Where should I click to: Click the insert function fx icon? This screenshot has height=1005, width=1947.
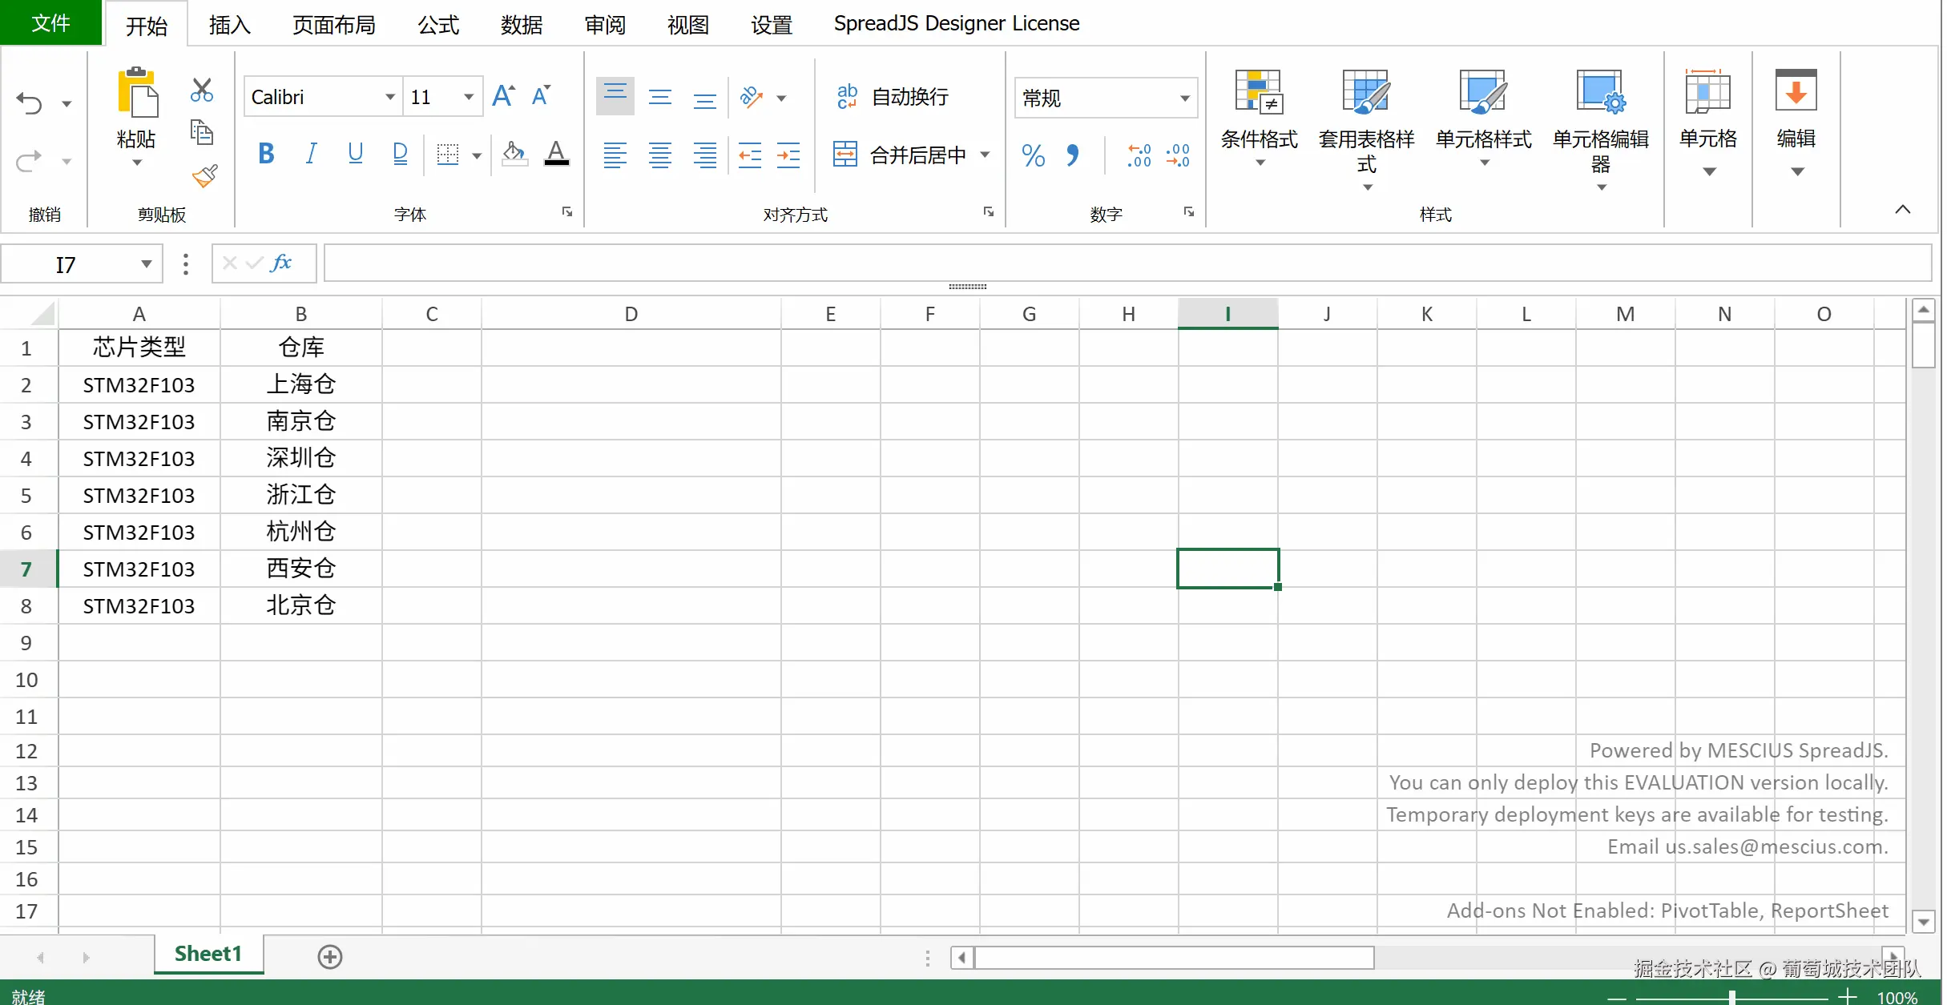[281, 263]
